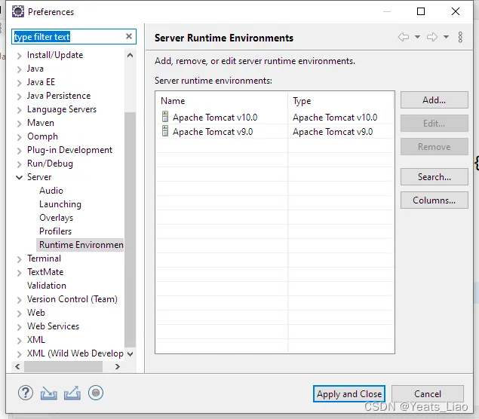Expand the Plug-in Development node

pyautogui.click(x=20, y=151)
